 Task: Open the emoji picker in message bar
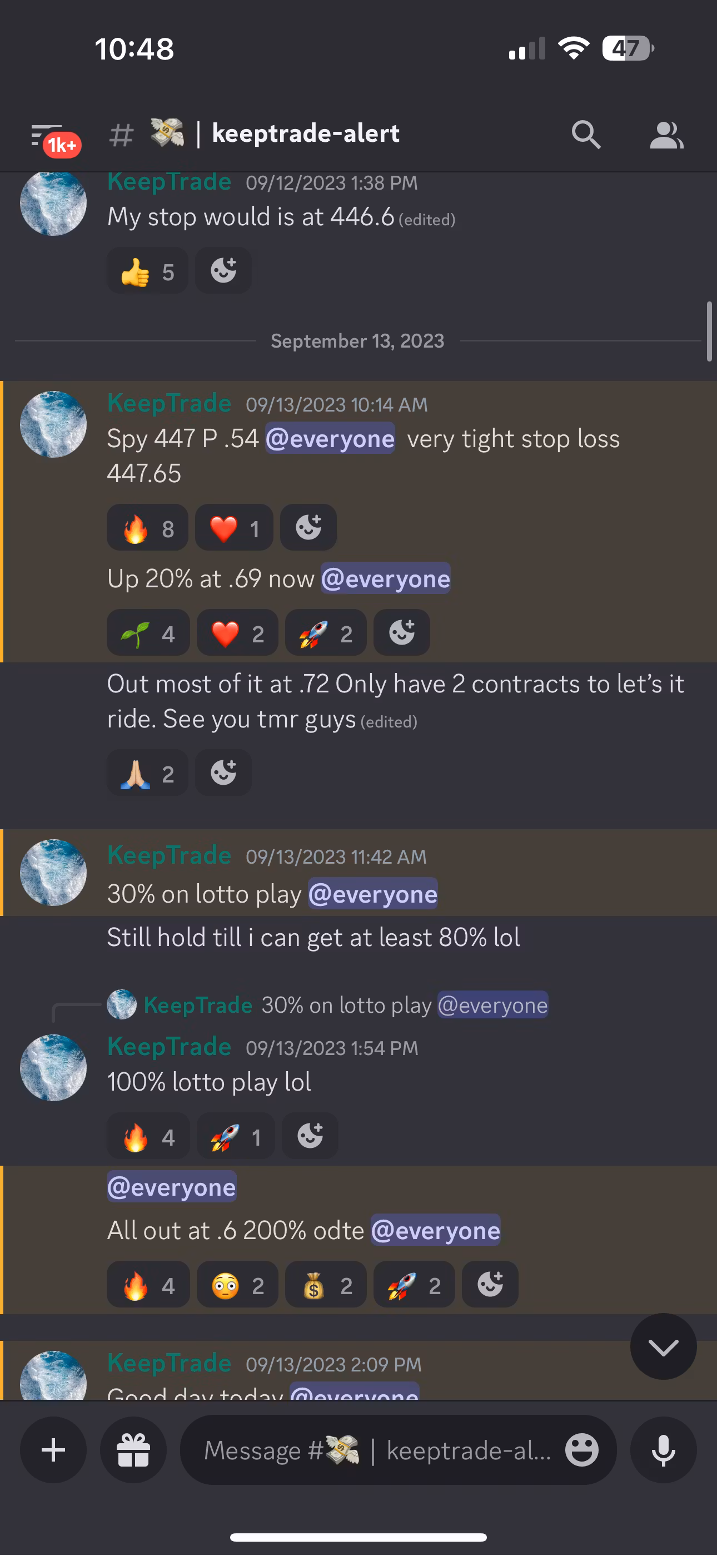pyautogui.click(x=582, y=1450)
